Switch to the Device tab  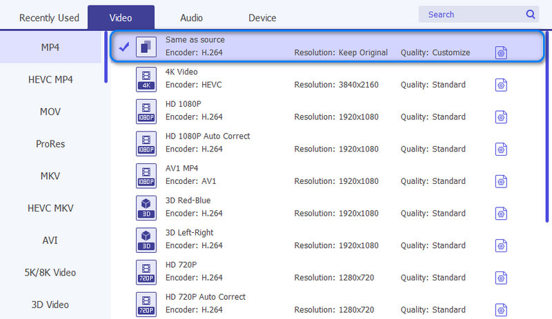click(x=262, y=18)
